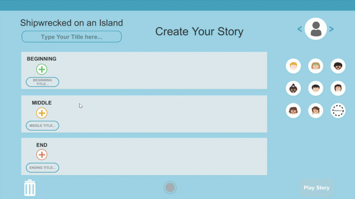Select the black-haired boy avatar

point(315,88)
